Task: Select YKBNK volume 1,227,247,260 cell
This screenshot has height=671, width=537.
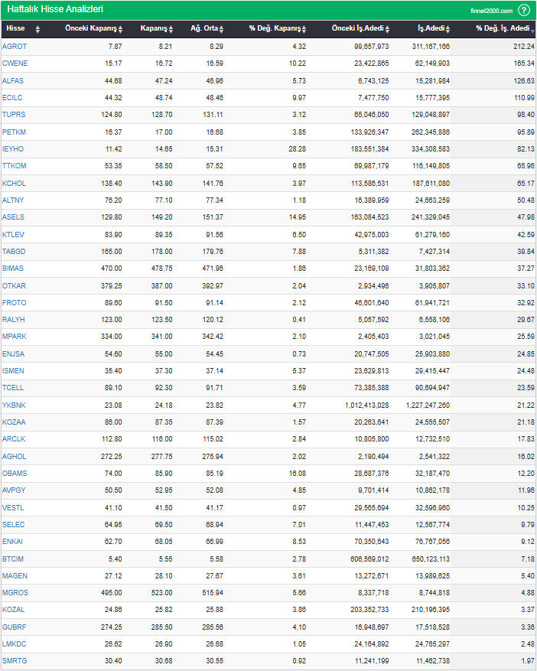Action: click(x=428, y=406)
